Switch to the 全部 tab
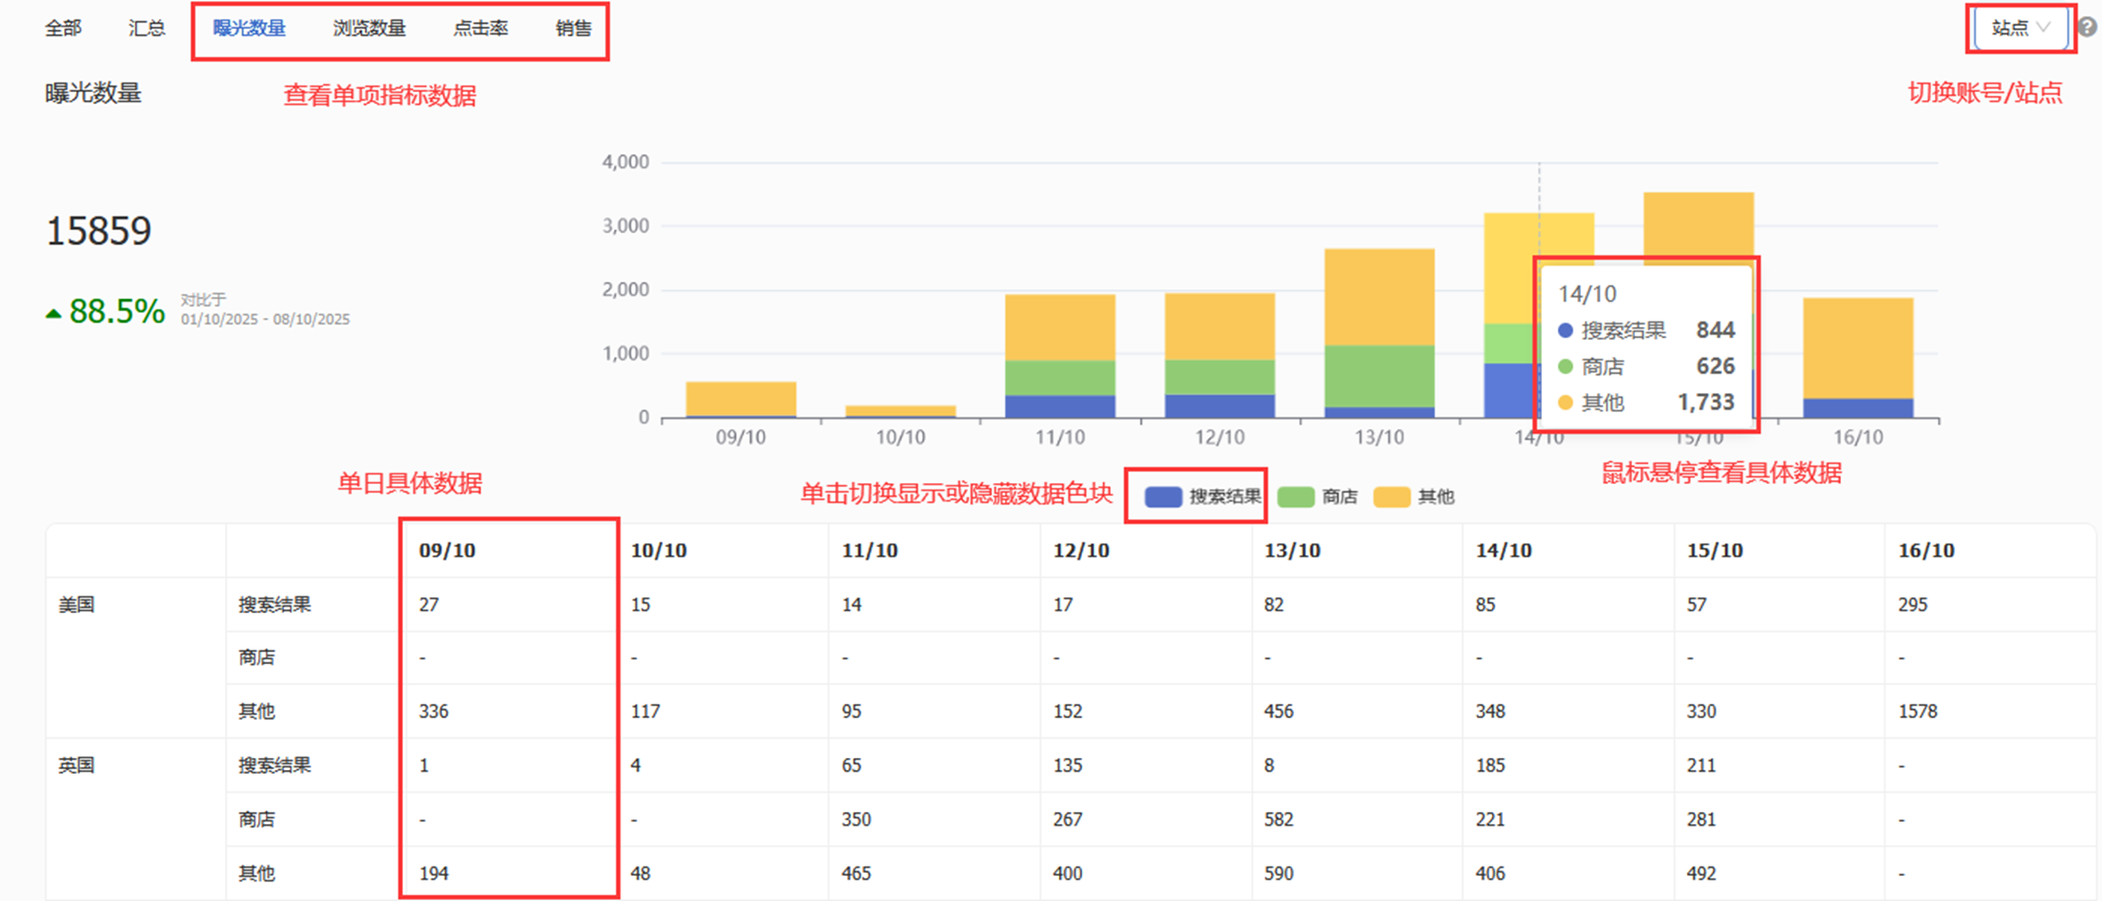This screenshot has width=2102, height=901. pos(63,29)
